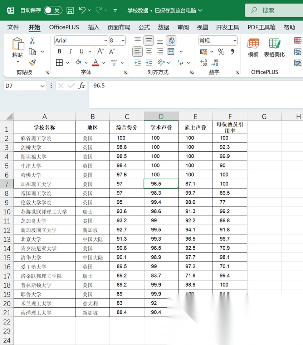
Task: Open the font color dropdown arrow
Action: point(103,63)
